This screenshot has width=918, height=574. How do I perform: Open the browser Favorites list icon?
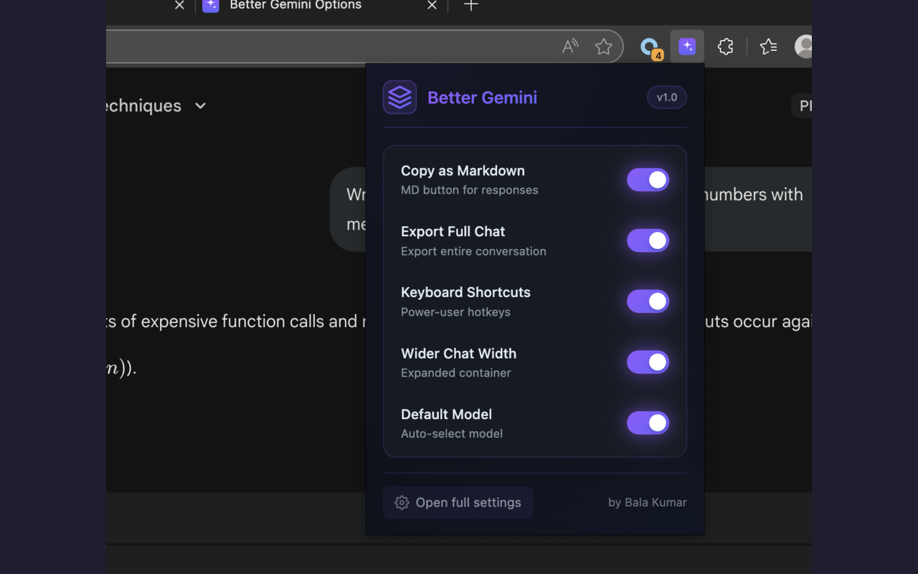pyautogui.click(x=769, y=47)
